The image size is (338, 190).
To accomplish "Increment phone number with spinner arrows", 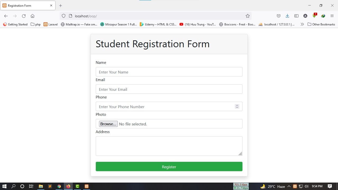I will pos(237,105).
